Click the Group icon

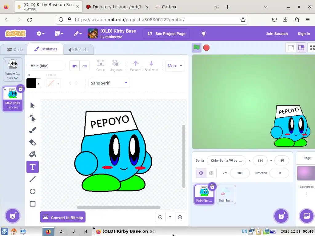click(101, 66)
